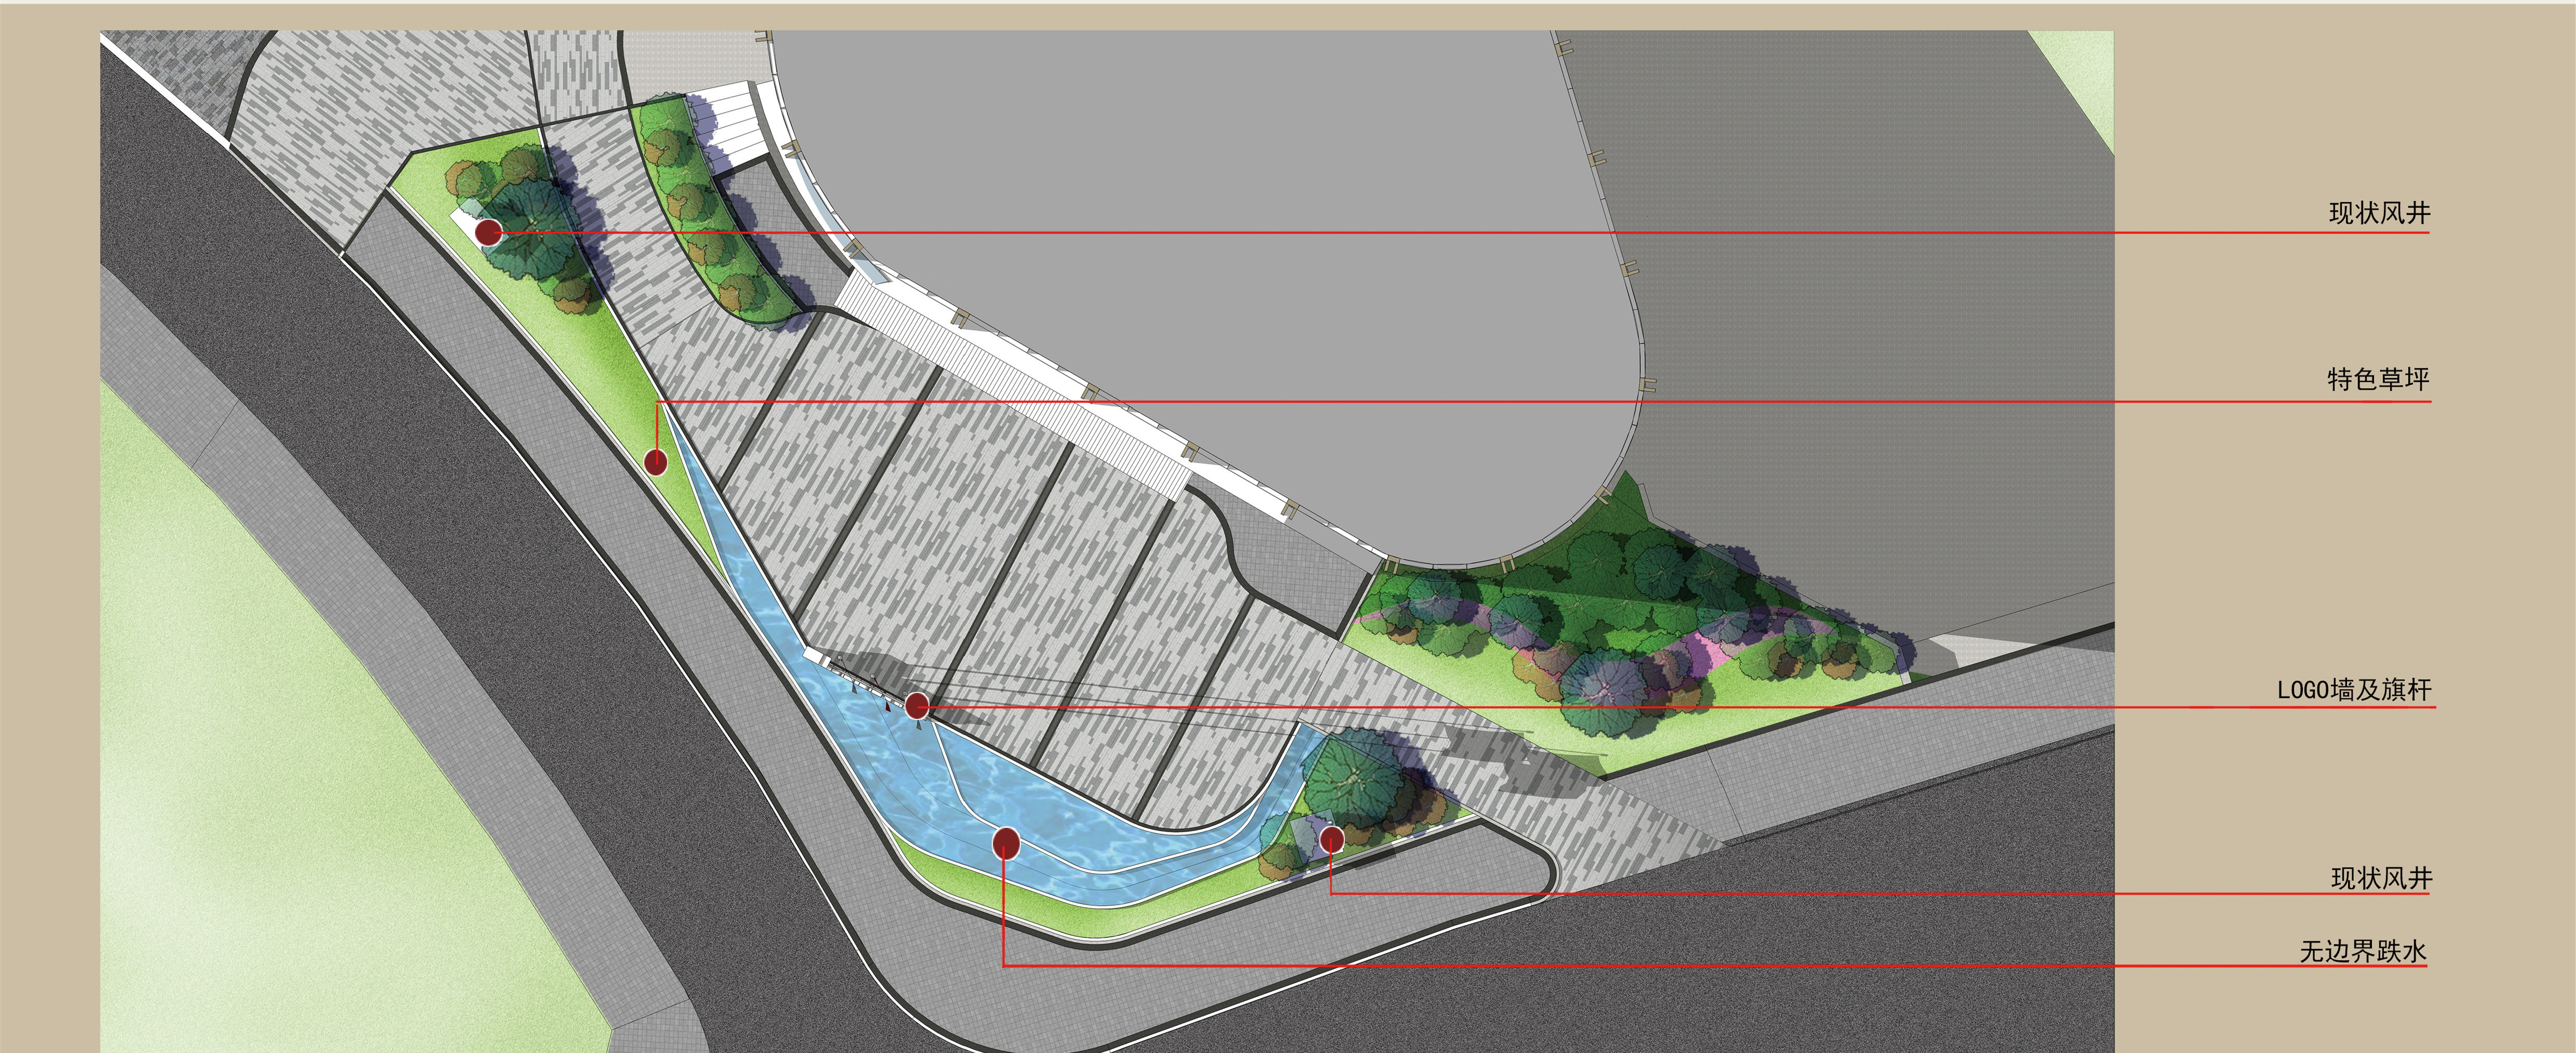Click the 现状风井 label above 特色草坪

click(x=2379, y=213)
